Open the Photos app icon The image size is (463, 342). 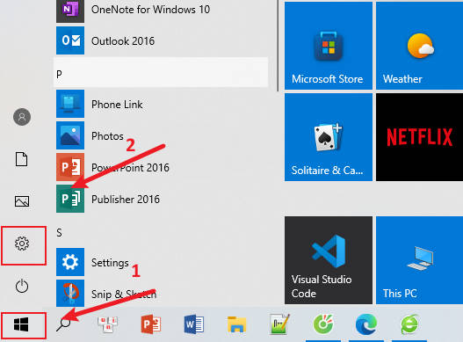(x=70, y=135)
